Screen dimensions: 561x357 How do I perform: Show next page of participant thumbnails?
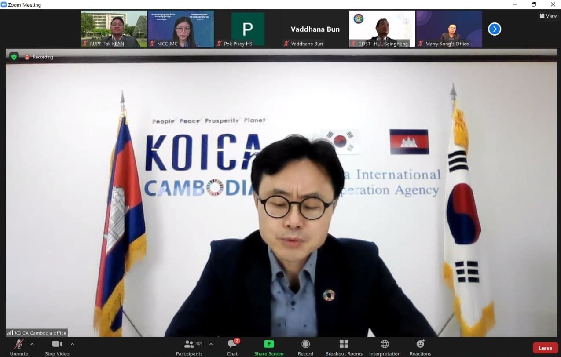(x=495, y=29)
